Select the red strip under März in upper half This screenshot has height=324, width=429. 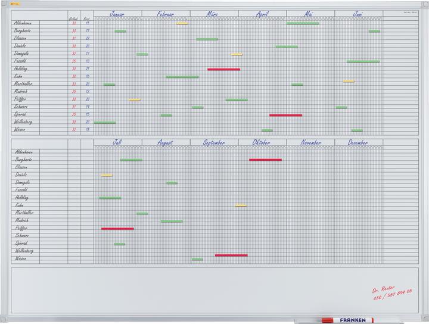point(224,70)
